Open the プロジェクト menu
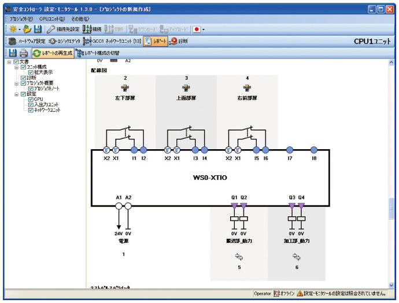 (x=21, y=19)
